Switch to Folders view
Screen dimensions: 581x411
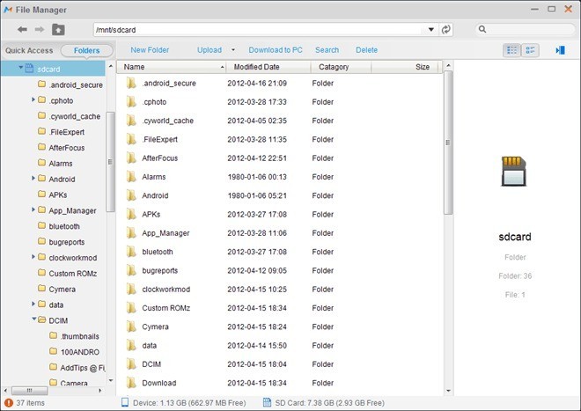(86, 50)
